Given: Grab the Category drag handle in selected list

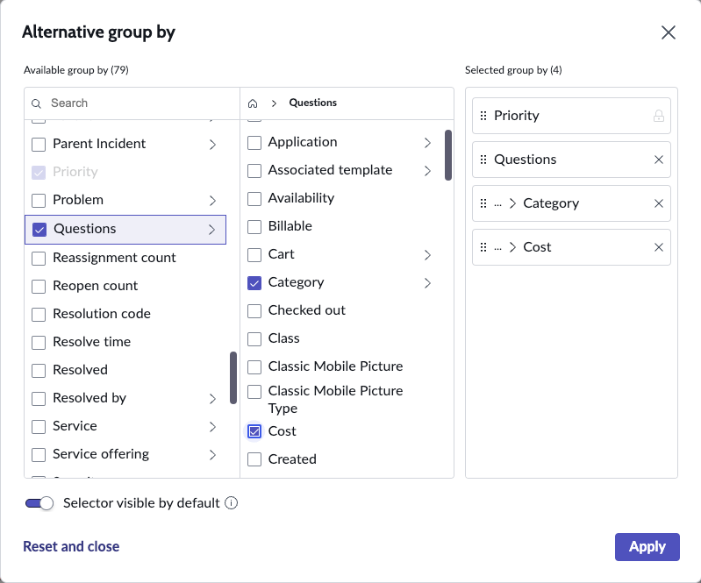Looking at the screenshot, I should [483, 203].
